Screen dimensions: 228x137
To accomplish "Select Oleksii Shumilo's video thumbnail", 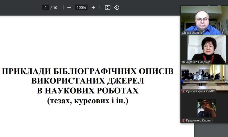I will click(204, 20).
